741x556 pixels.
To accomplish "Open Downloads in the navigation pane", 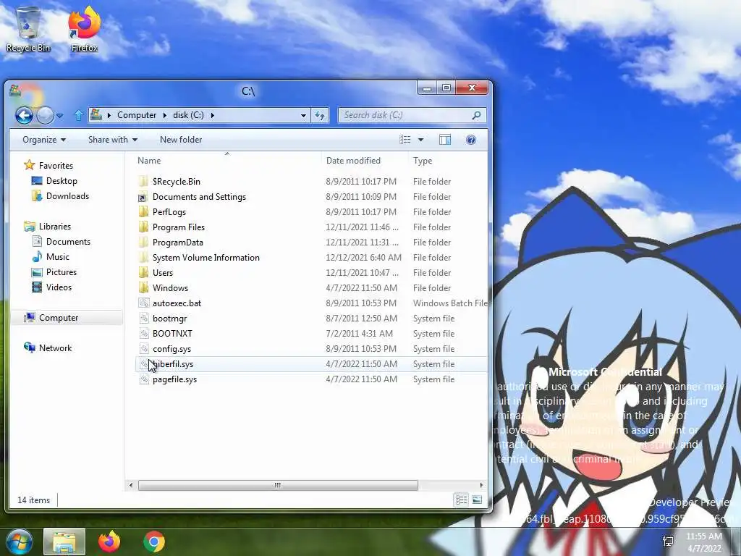I will 67,195.
